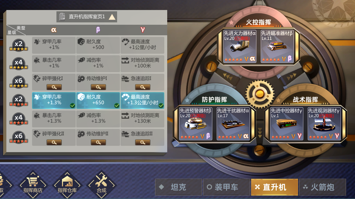355x199 pixels.
Task: Click the golden gear in wheel center
Action: click(260, 93)
